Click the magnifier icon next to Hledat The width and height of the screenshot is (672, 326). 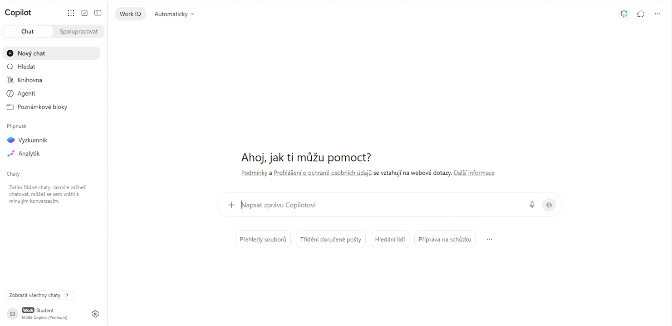(10, 67)
